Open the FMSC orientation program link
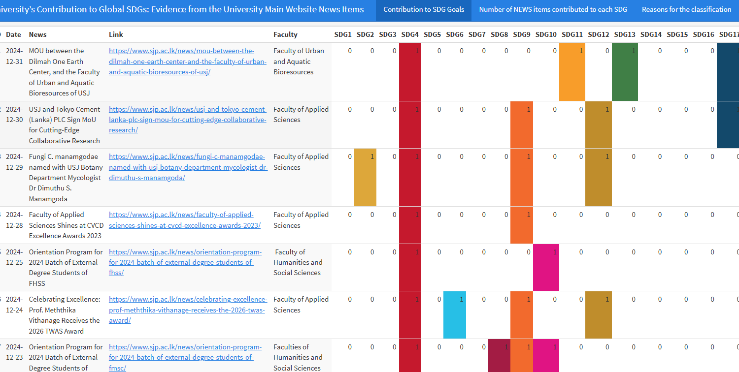 coord(185,357)
